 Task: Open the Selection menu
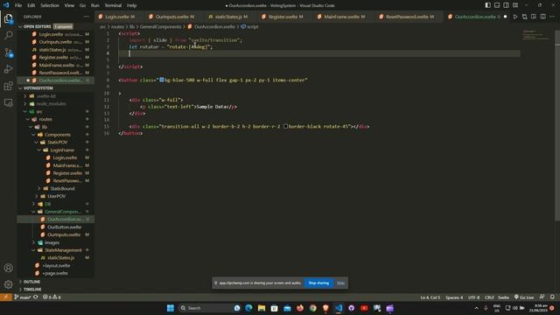point(50,5)
